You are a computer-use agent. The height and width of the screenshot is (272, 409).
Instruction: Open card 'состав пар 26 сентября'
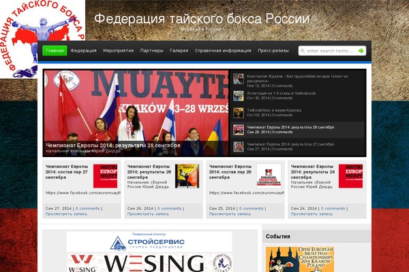click(230, 172)
